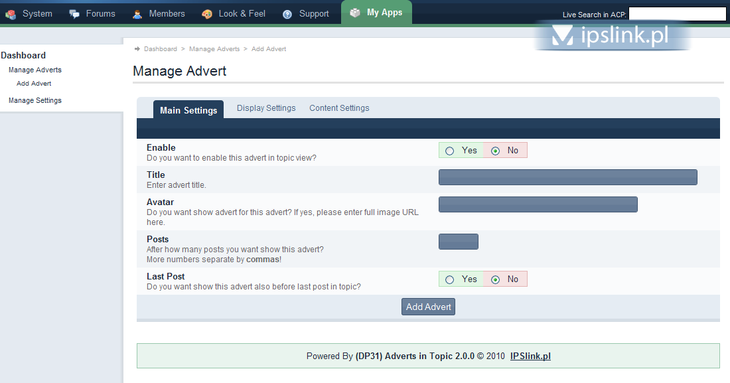This screenshot has height=383, width=730.
Task: Click the Members person icon
Action: click(137, 14)
